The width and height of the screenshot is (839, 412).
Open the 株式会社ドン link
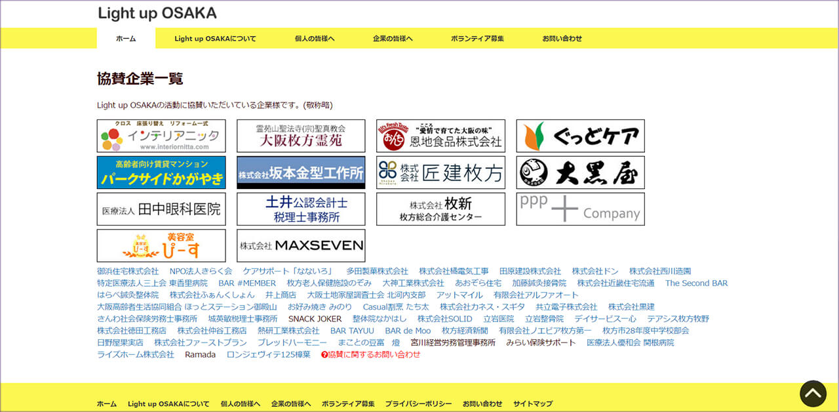point(595,271)
